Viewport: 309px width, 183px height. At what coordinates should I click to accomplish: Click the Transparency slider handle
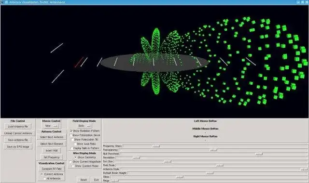(213, 150)
